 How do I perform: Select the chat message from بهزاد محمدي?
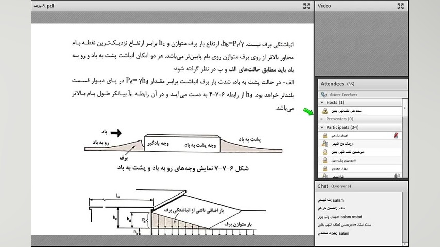333,233
